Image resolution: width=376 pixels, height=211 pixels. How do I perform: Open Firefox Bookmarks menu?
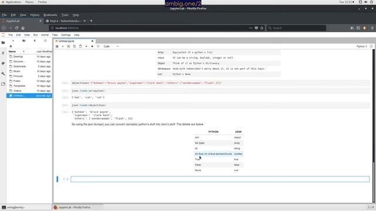(51, 15)
